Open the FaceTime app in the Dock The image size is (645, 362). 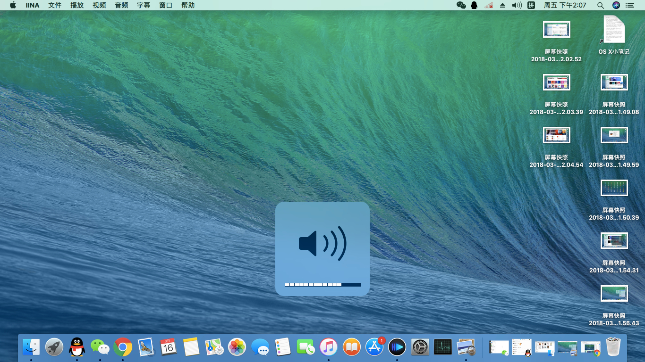point(306,347)
